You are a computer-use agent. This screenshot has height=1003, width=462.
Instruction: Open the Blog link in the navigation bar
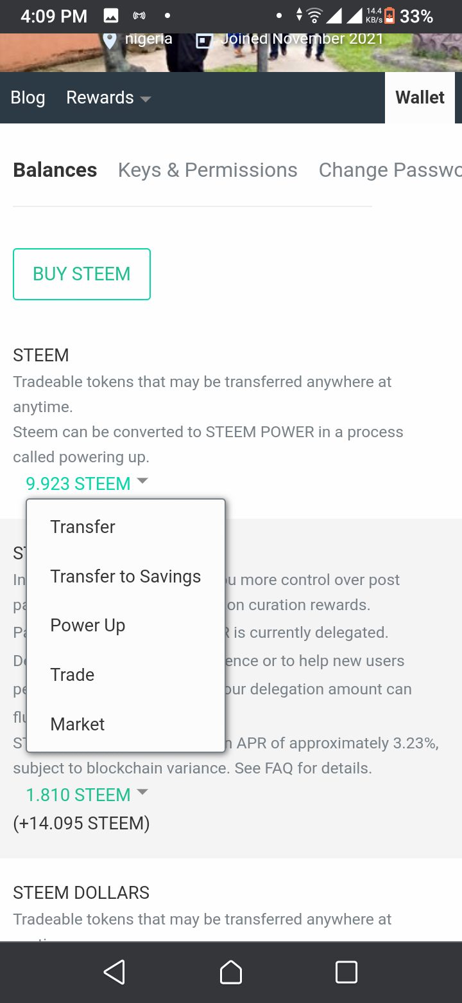pyautogui.click(x=28, y=98)
